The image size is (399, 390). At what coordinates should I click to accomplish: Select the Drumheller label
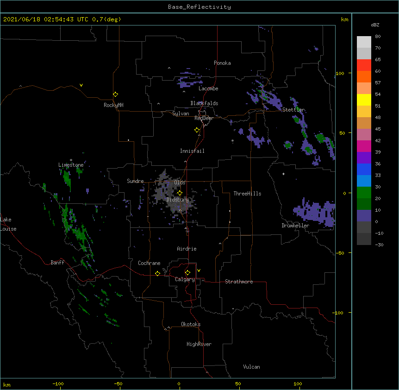tap(295, 226)
